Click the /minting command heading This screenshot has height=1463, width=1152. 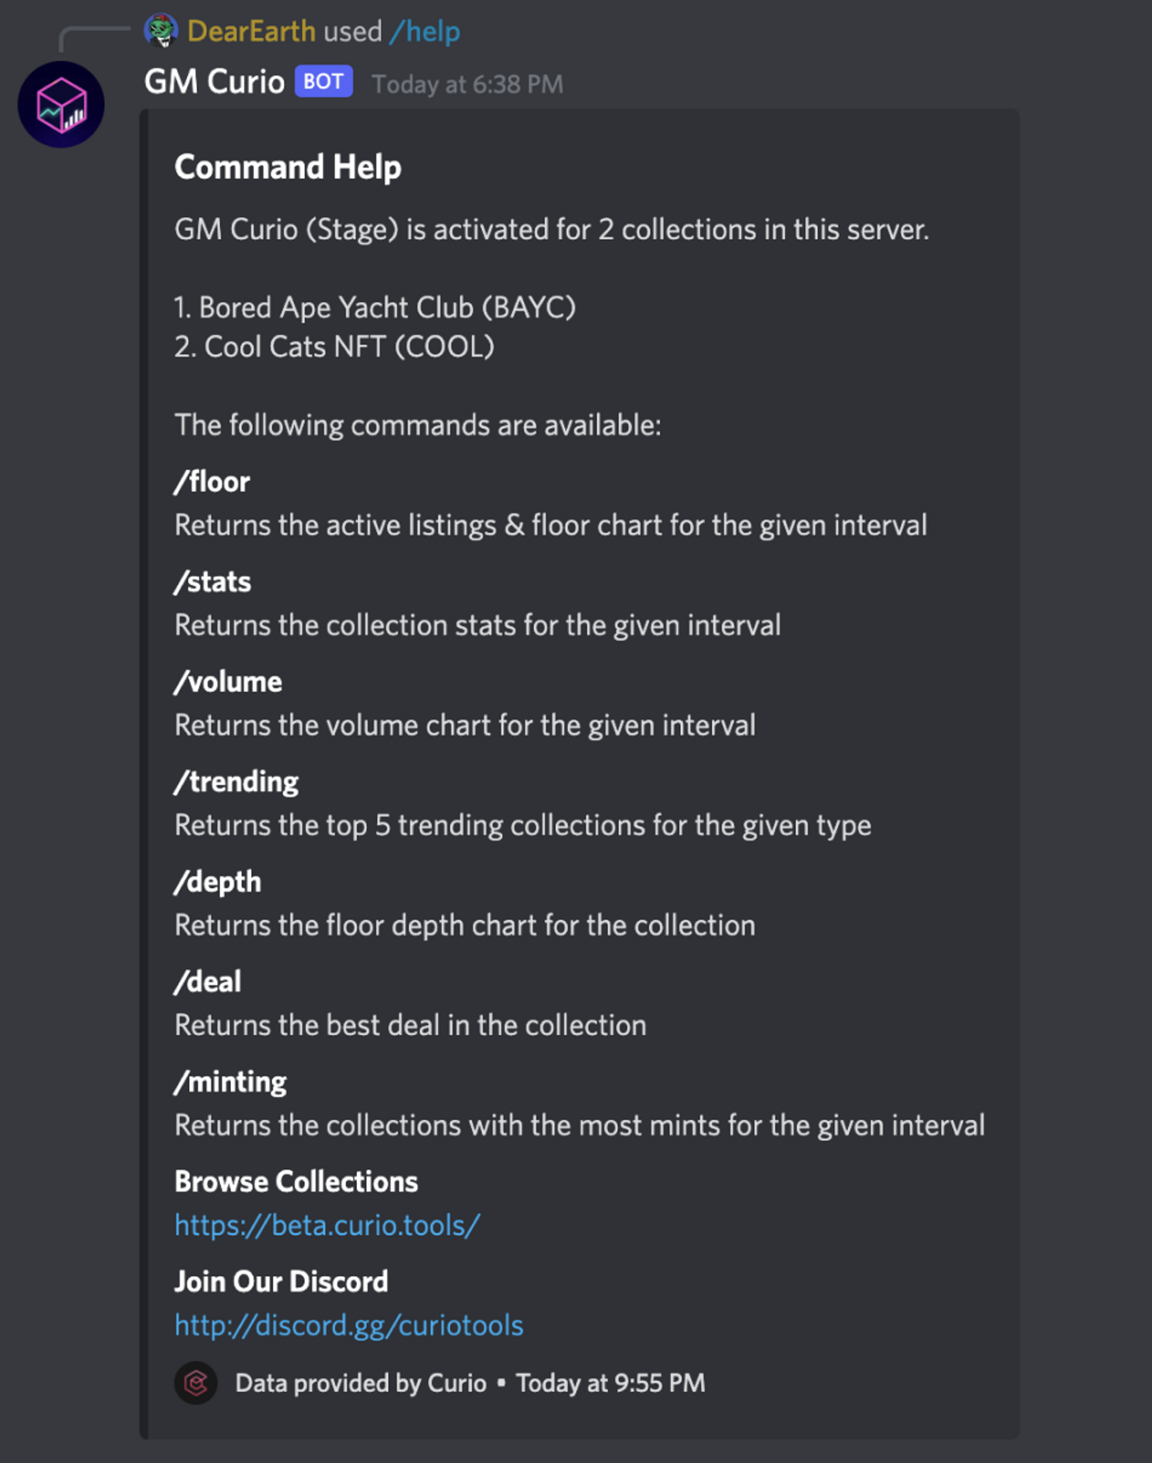230,1082
